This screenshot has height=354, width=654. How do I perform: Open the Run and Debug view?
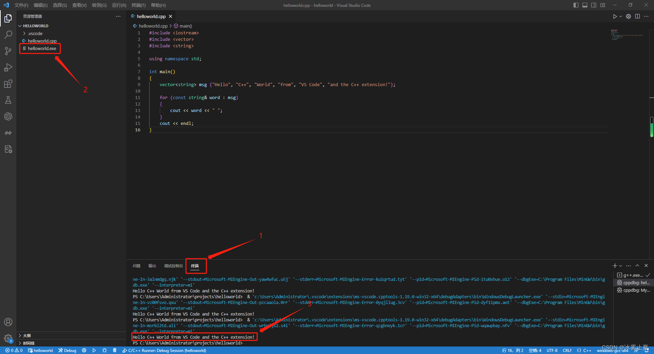click(x=8, y=67)
